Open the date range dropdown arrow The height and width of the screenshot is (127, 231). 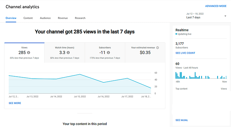[225, 16]
